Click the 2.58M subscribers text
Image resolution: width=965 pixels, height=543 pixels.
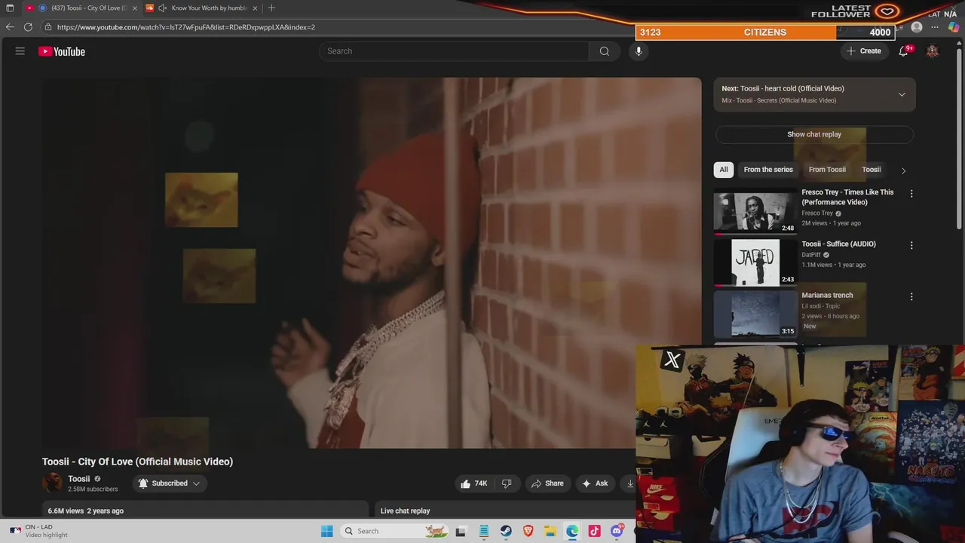[93, 489]
